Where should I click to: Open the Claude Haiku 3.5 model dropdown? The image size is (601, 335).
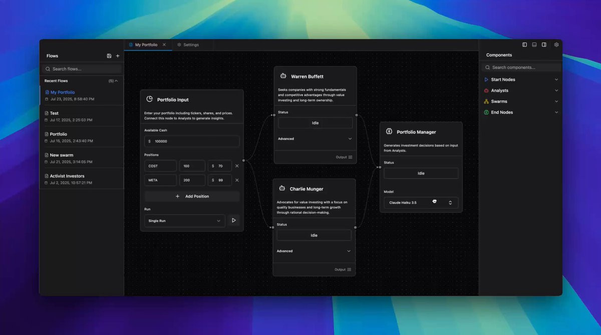(x=421, y=202)
